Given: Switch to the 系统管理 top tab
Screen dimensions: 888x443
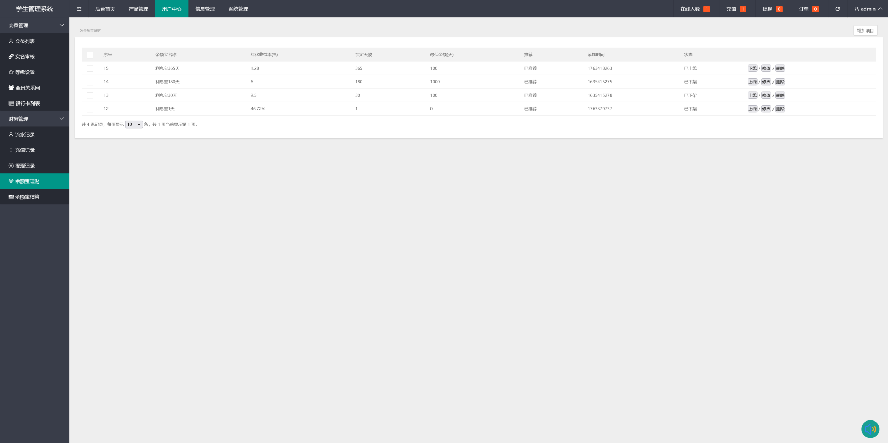Looking at the screenshot, I should click(238, 9).
